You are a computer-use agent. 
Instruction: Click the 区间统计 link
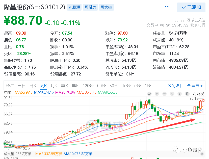[175, 86]
